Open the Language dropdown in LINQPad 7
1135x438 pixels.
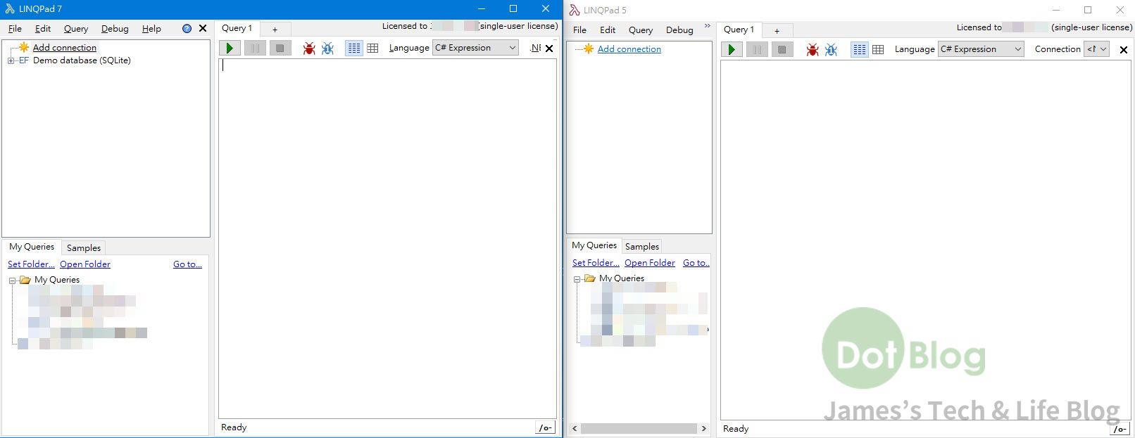click(x=476, y=48)
